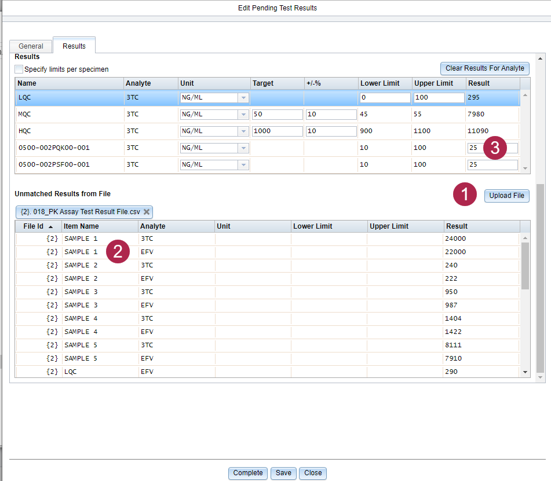This screenshot has width=551, height=481.
Task: Select the HQC row name cell
Action: click(24, 131)
